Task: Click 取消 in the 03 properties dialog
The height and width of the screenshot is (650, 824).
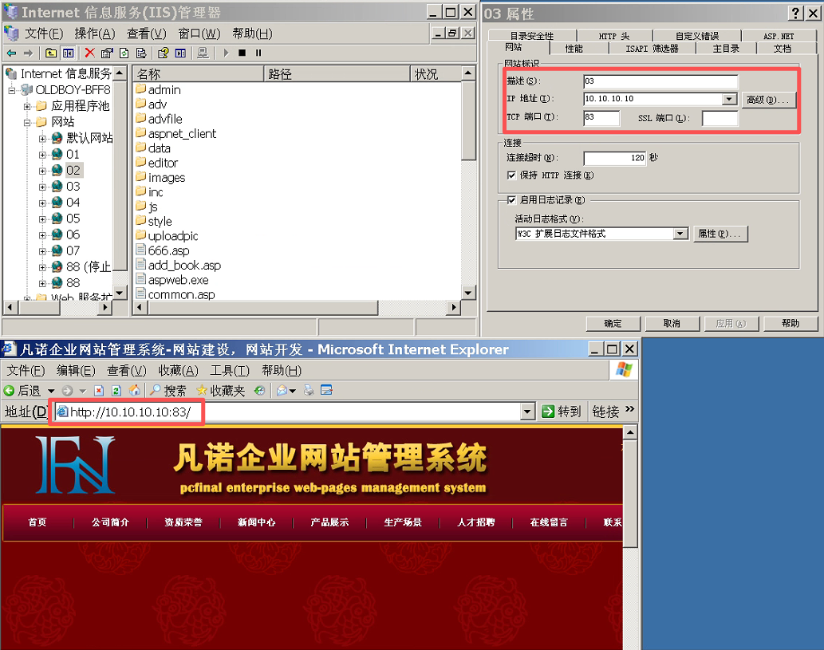Action: tap(672, 323)
